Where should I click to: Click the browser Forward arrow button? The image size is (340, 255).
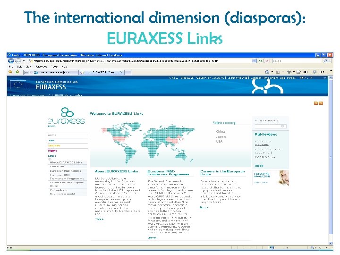[x=18, y=61]
